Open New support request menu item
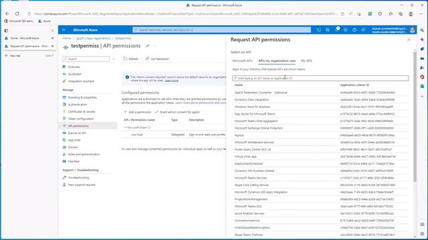 (x=82, y=185)
